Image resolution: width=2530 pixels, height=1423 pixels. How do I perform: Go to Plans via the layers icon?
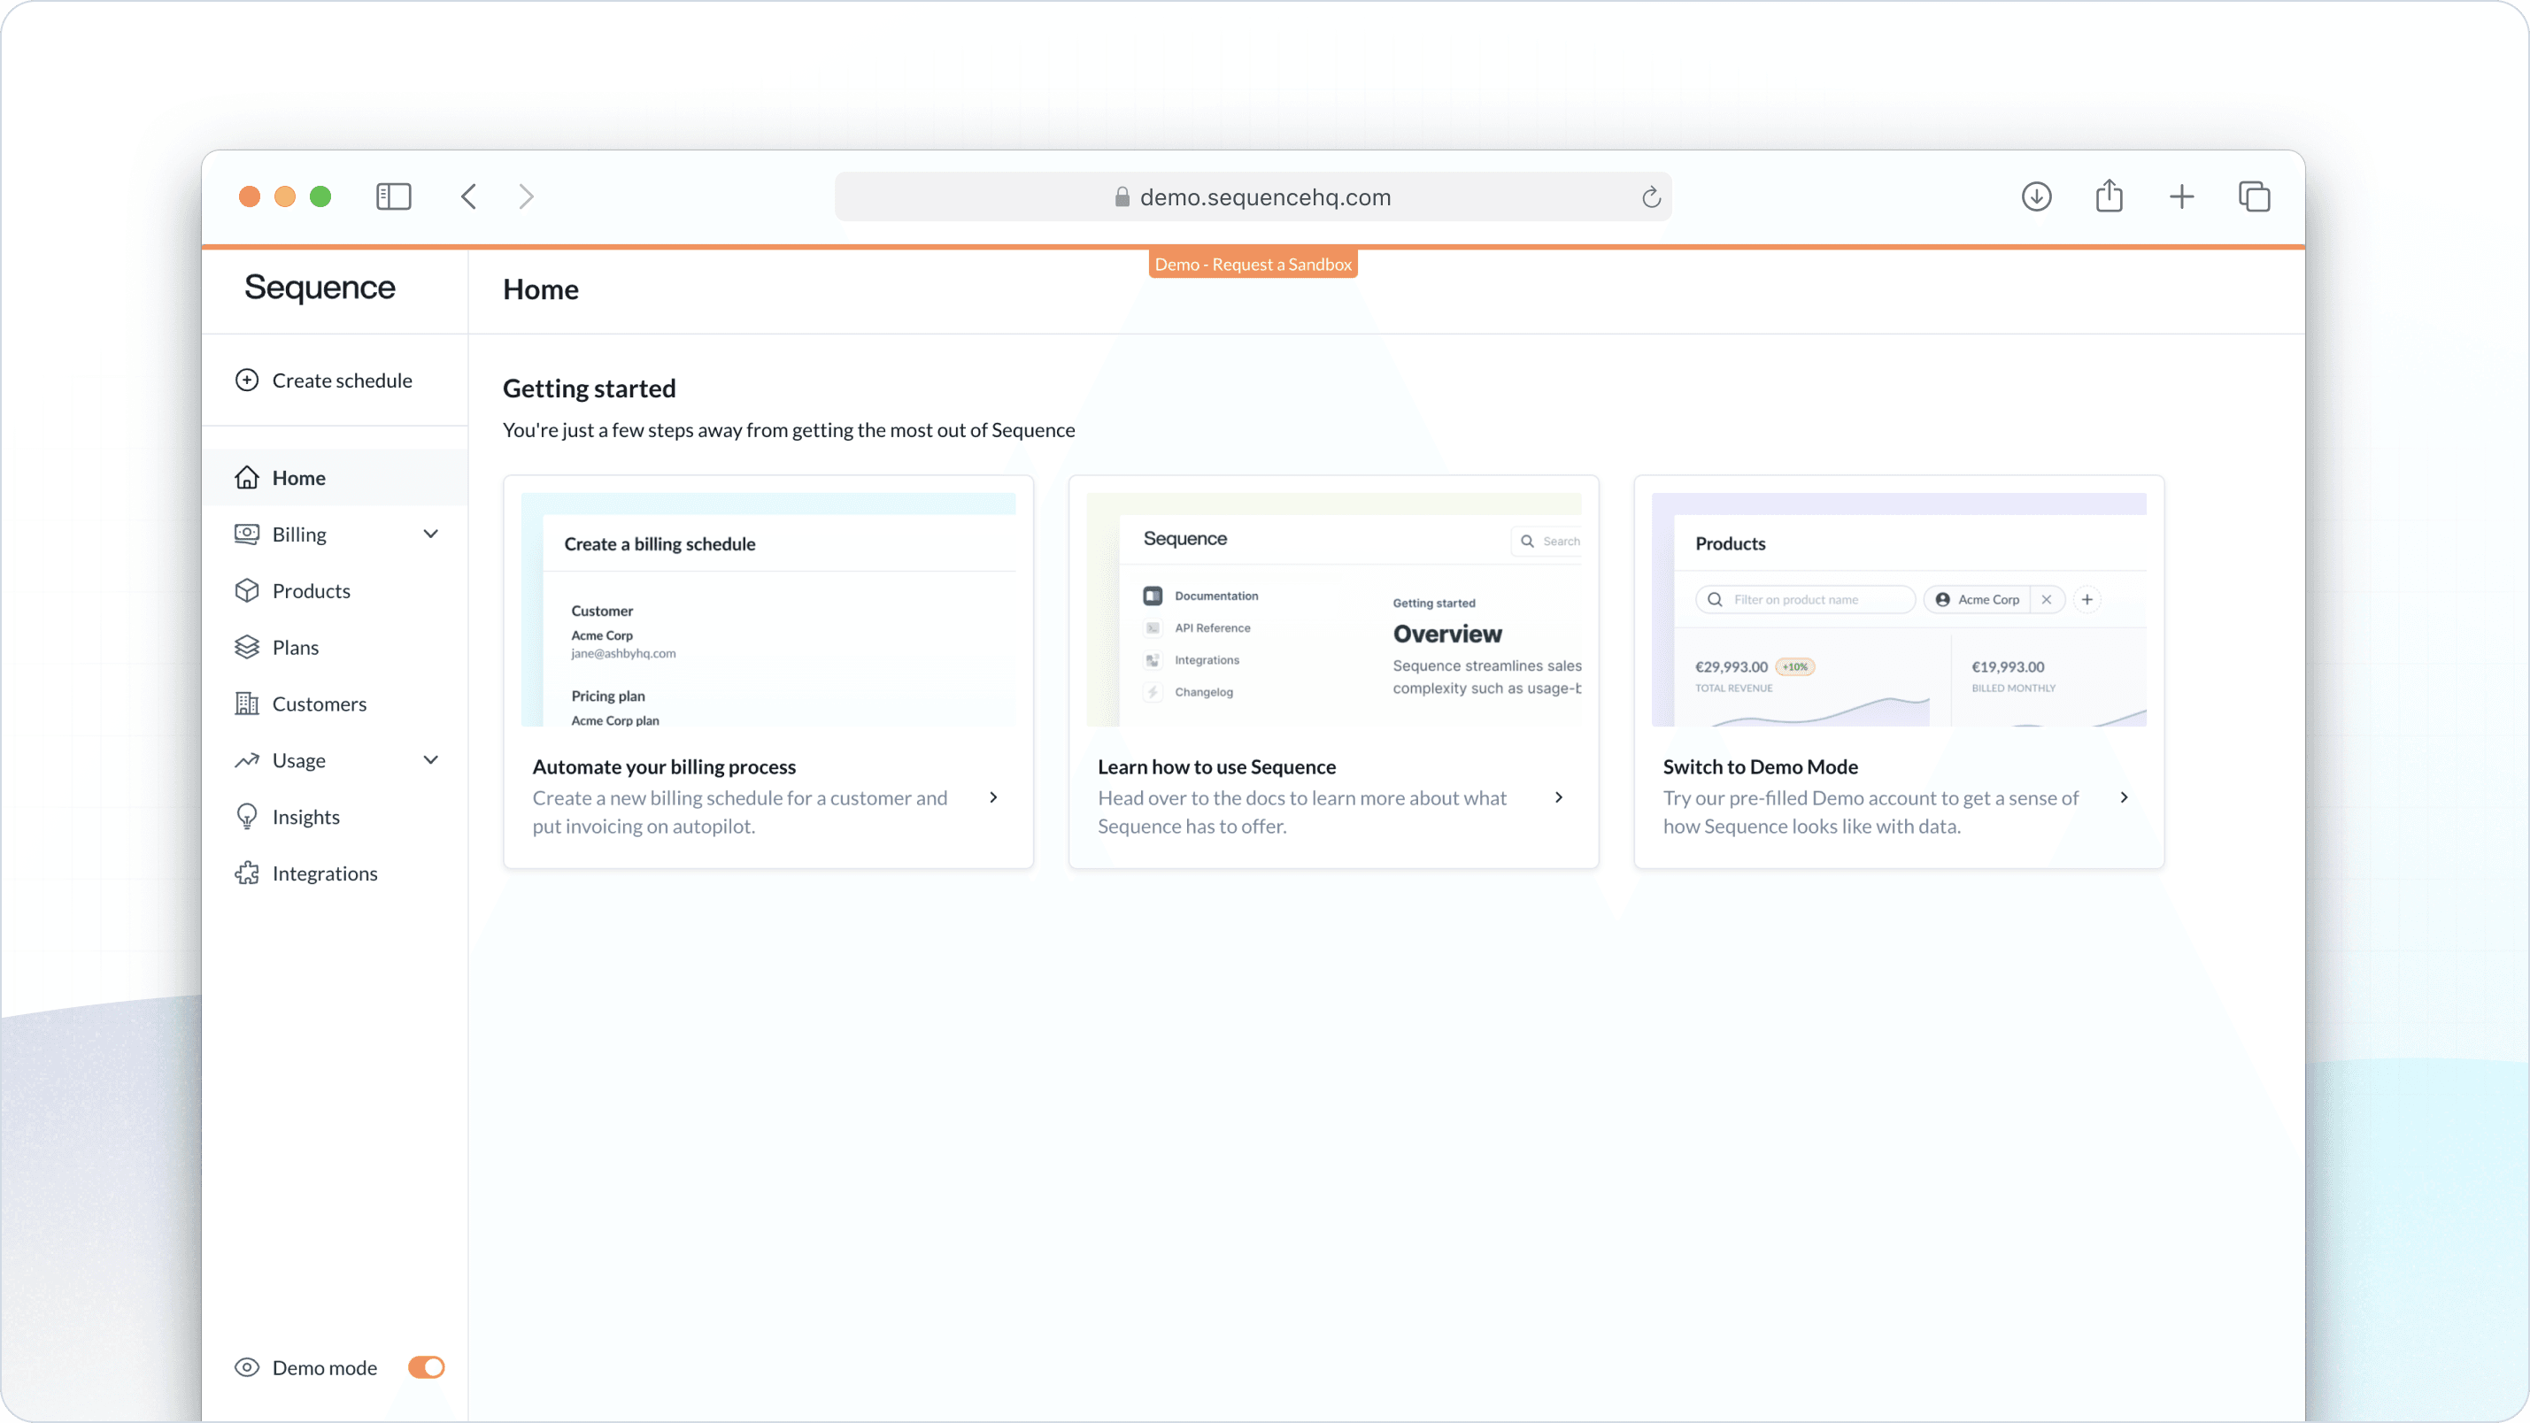click(246, 647)
